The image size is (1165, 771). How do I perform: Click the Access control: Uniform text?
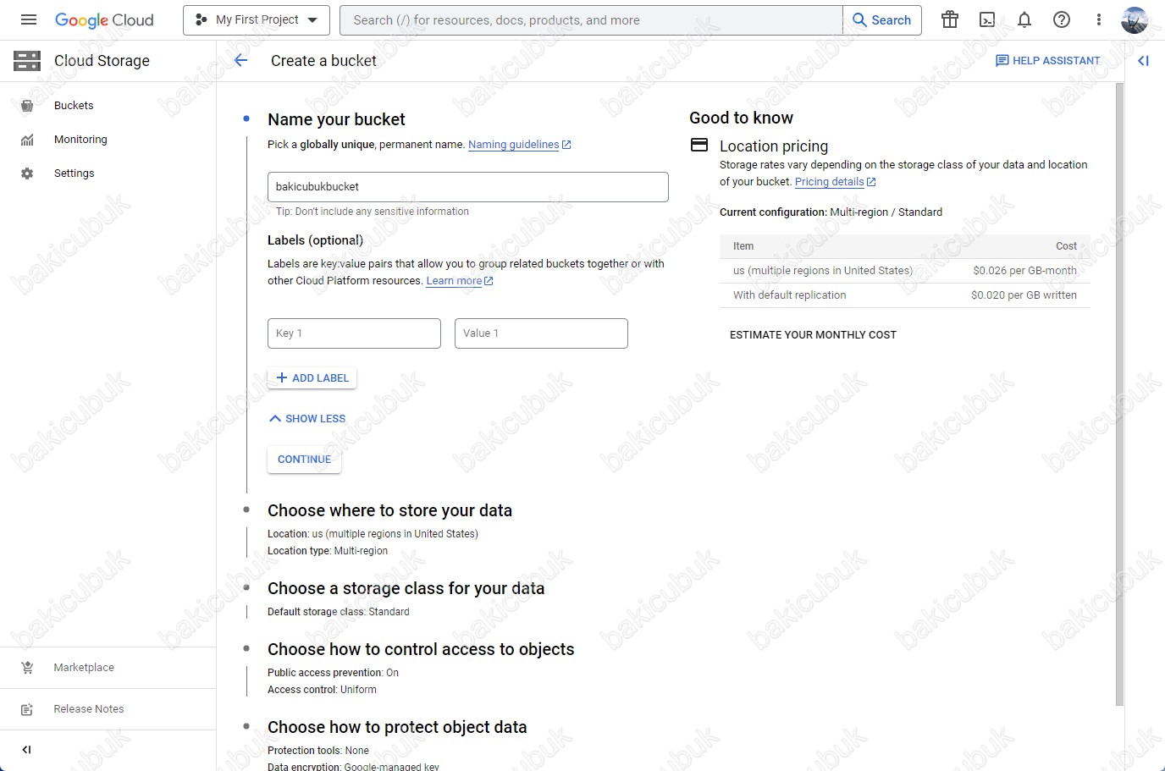322,690
